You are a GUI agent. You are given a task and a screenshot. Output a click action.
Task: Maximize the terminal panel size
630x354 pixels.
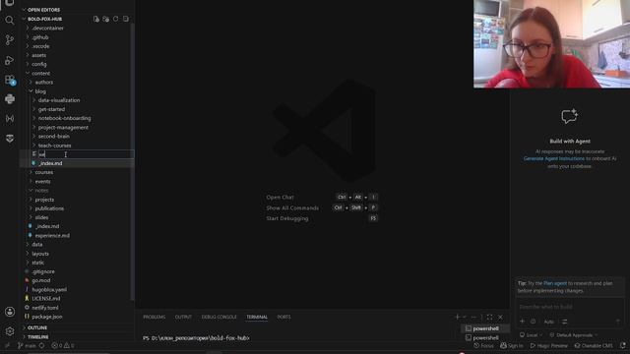(490, 317)
